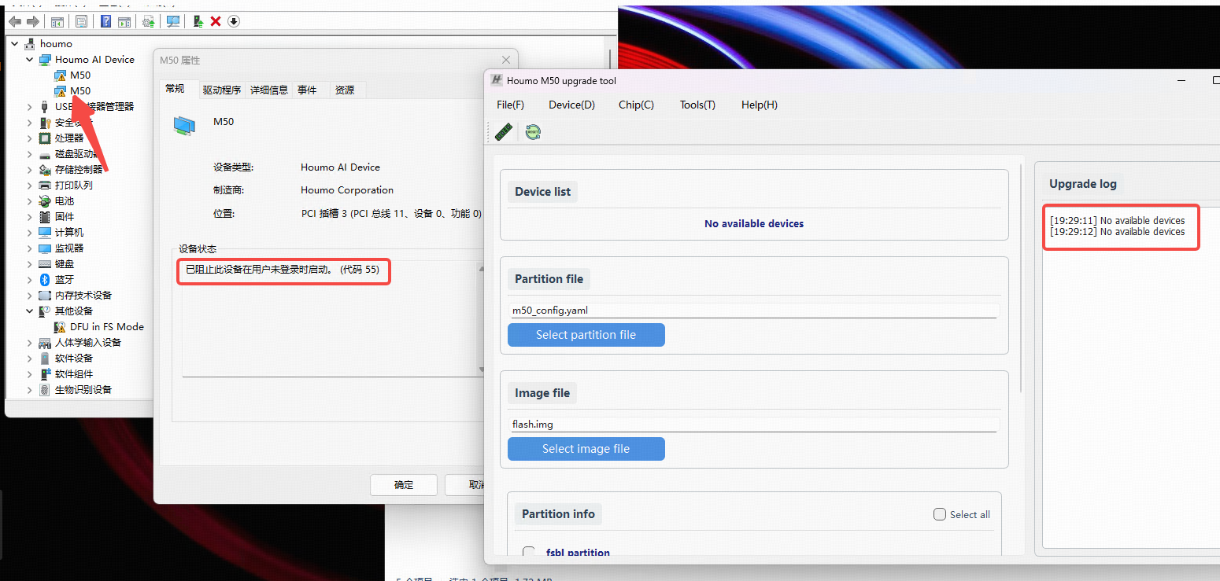
Task: Expand the 生物识别设备 category
Action: tap(30, 389)
